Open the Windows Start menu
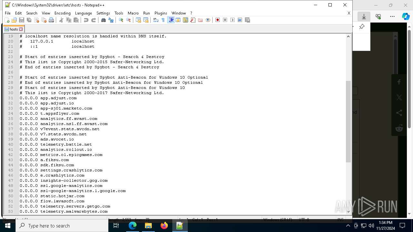413x232 pixels. pos(7,226)
